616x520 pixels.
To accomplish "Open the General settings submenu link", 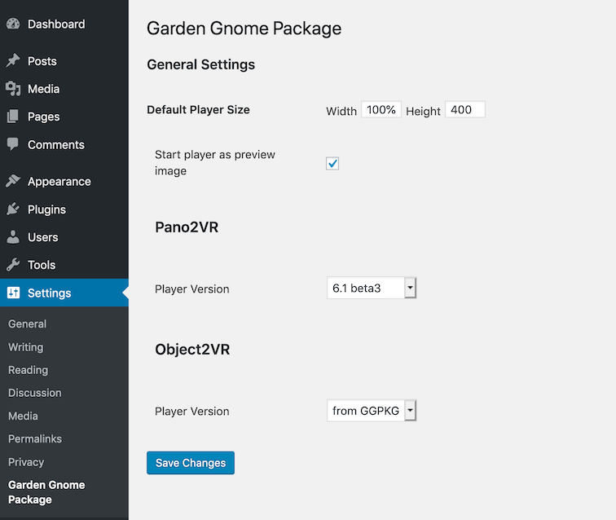I will [x=27, y=324].
